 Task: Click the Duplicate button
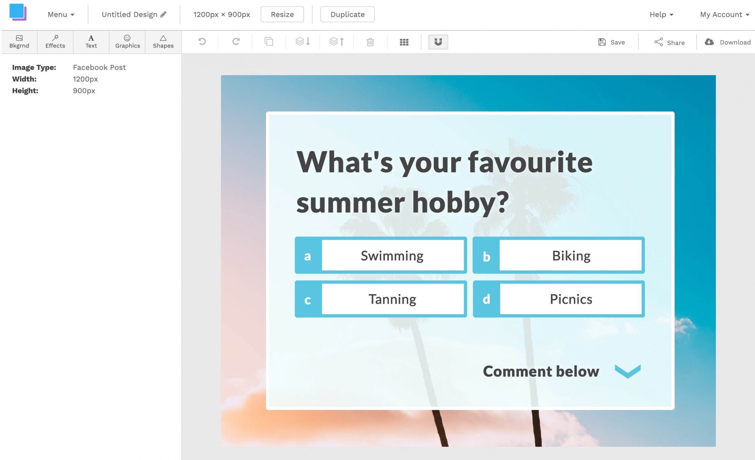coord(347,14)
